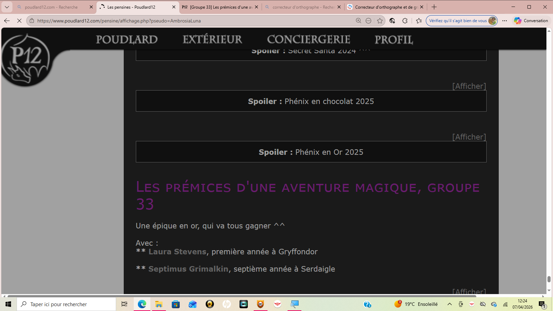553x311 pixels.
Task: Open Septimus Grimalkin profile link
Action: 188,269
